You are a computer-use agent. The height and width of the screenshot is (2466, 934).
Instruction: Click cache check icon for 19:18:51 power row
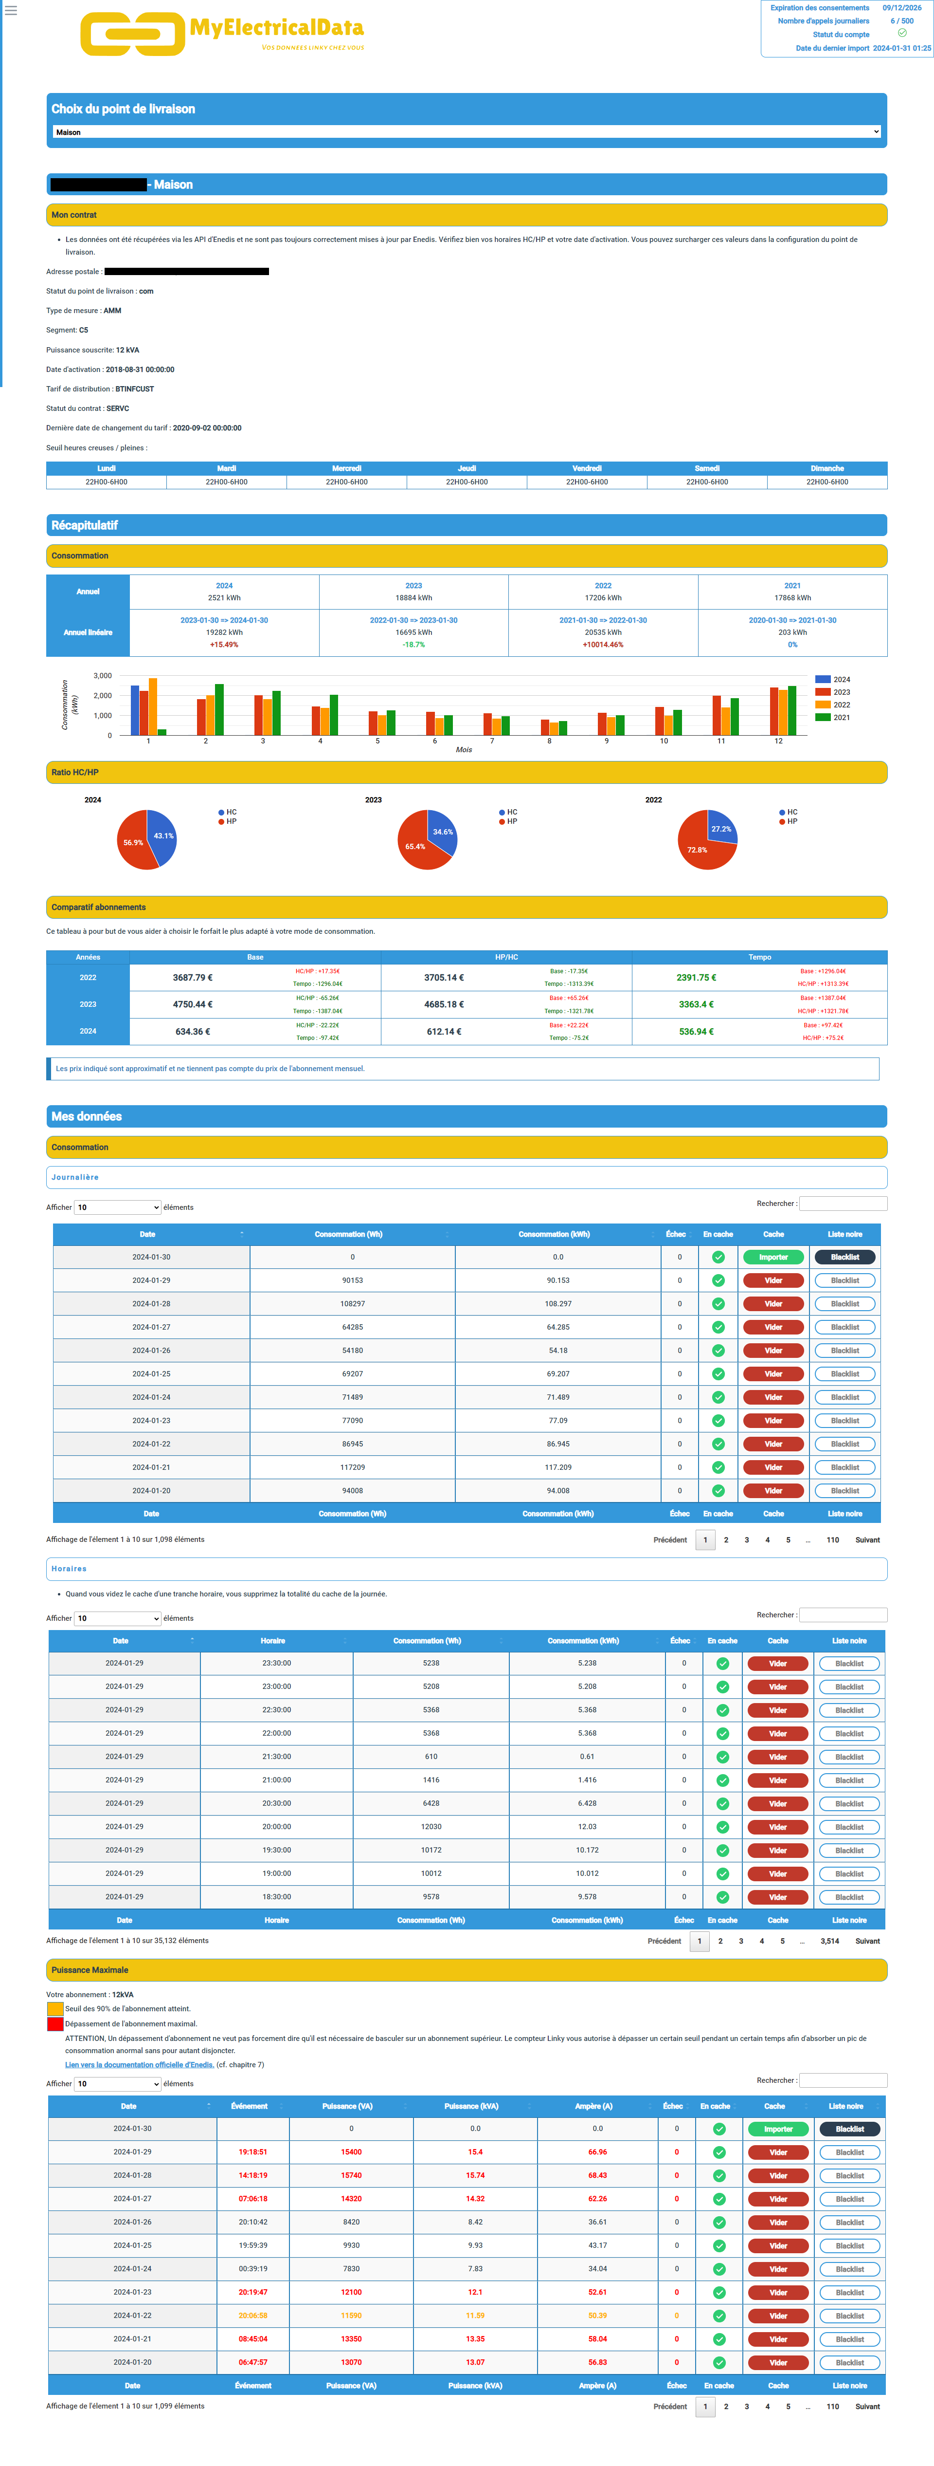pyautogui.click(x=718, y=2152)
